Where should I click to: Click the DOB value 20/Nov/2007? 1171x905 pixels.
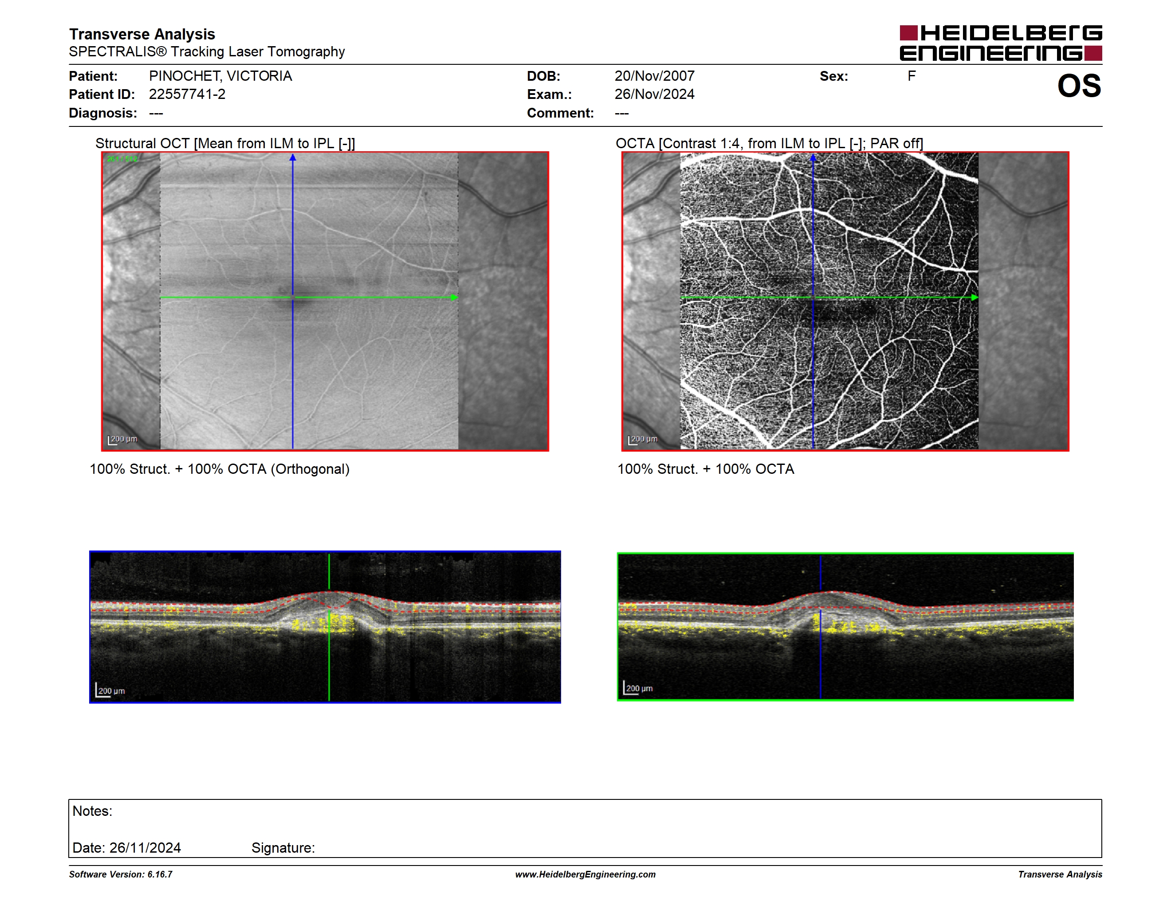click(654, 76)
